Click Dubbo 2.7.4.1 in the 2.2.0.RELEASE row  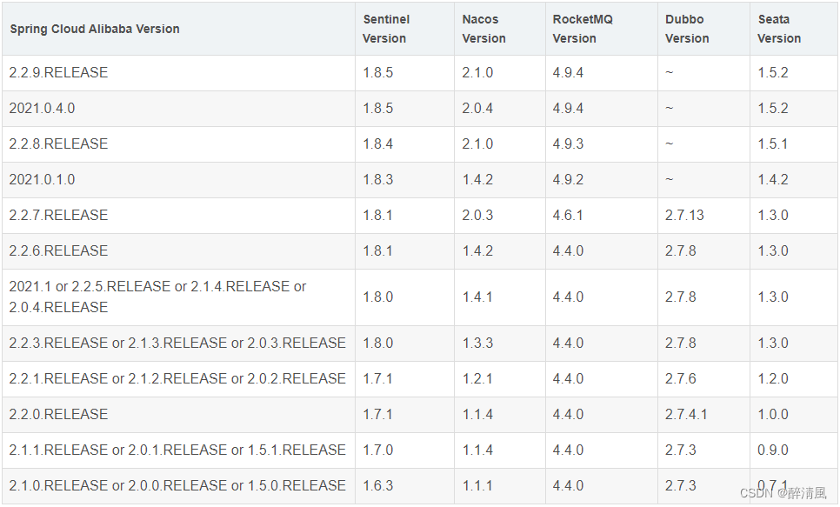(686, 414)
